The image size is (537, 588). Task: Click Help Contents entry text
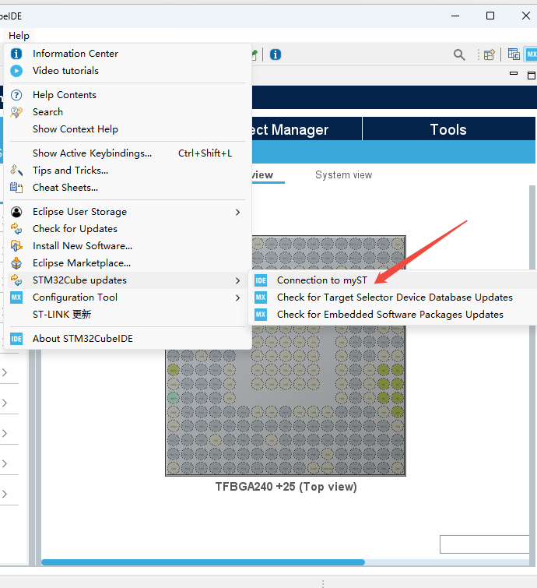coord(65,95)
